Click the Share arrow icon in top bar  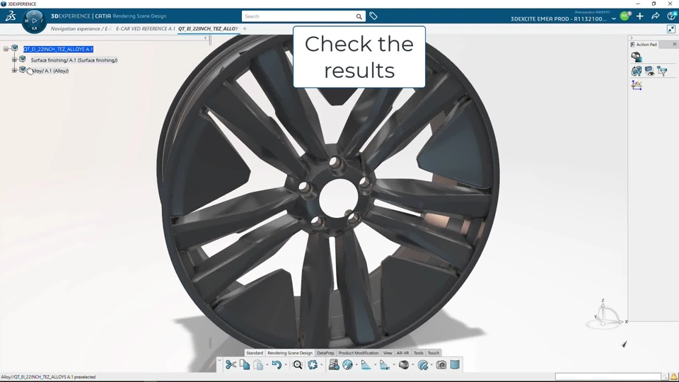[655, 16]
